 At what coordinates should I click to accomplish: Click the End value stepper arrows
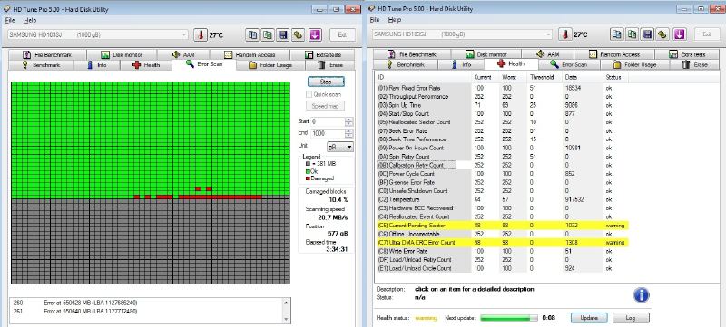click(349, 133)
